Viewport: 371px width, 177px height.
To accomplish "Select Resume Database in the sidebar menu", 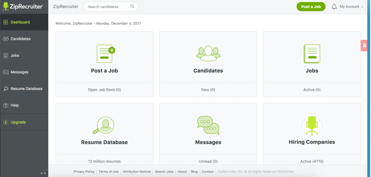I will 24,89.
